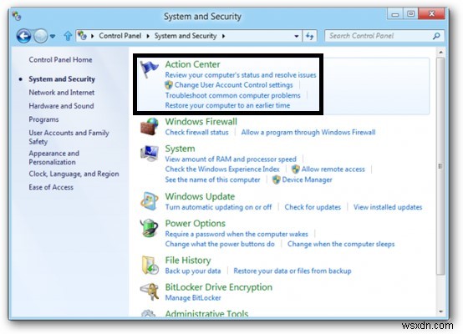Click Check the Windows Experience Index
This screenshot has height=334, width=463.
[x=222, y=169]
